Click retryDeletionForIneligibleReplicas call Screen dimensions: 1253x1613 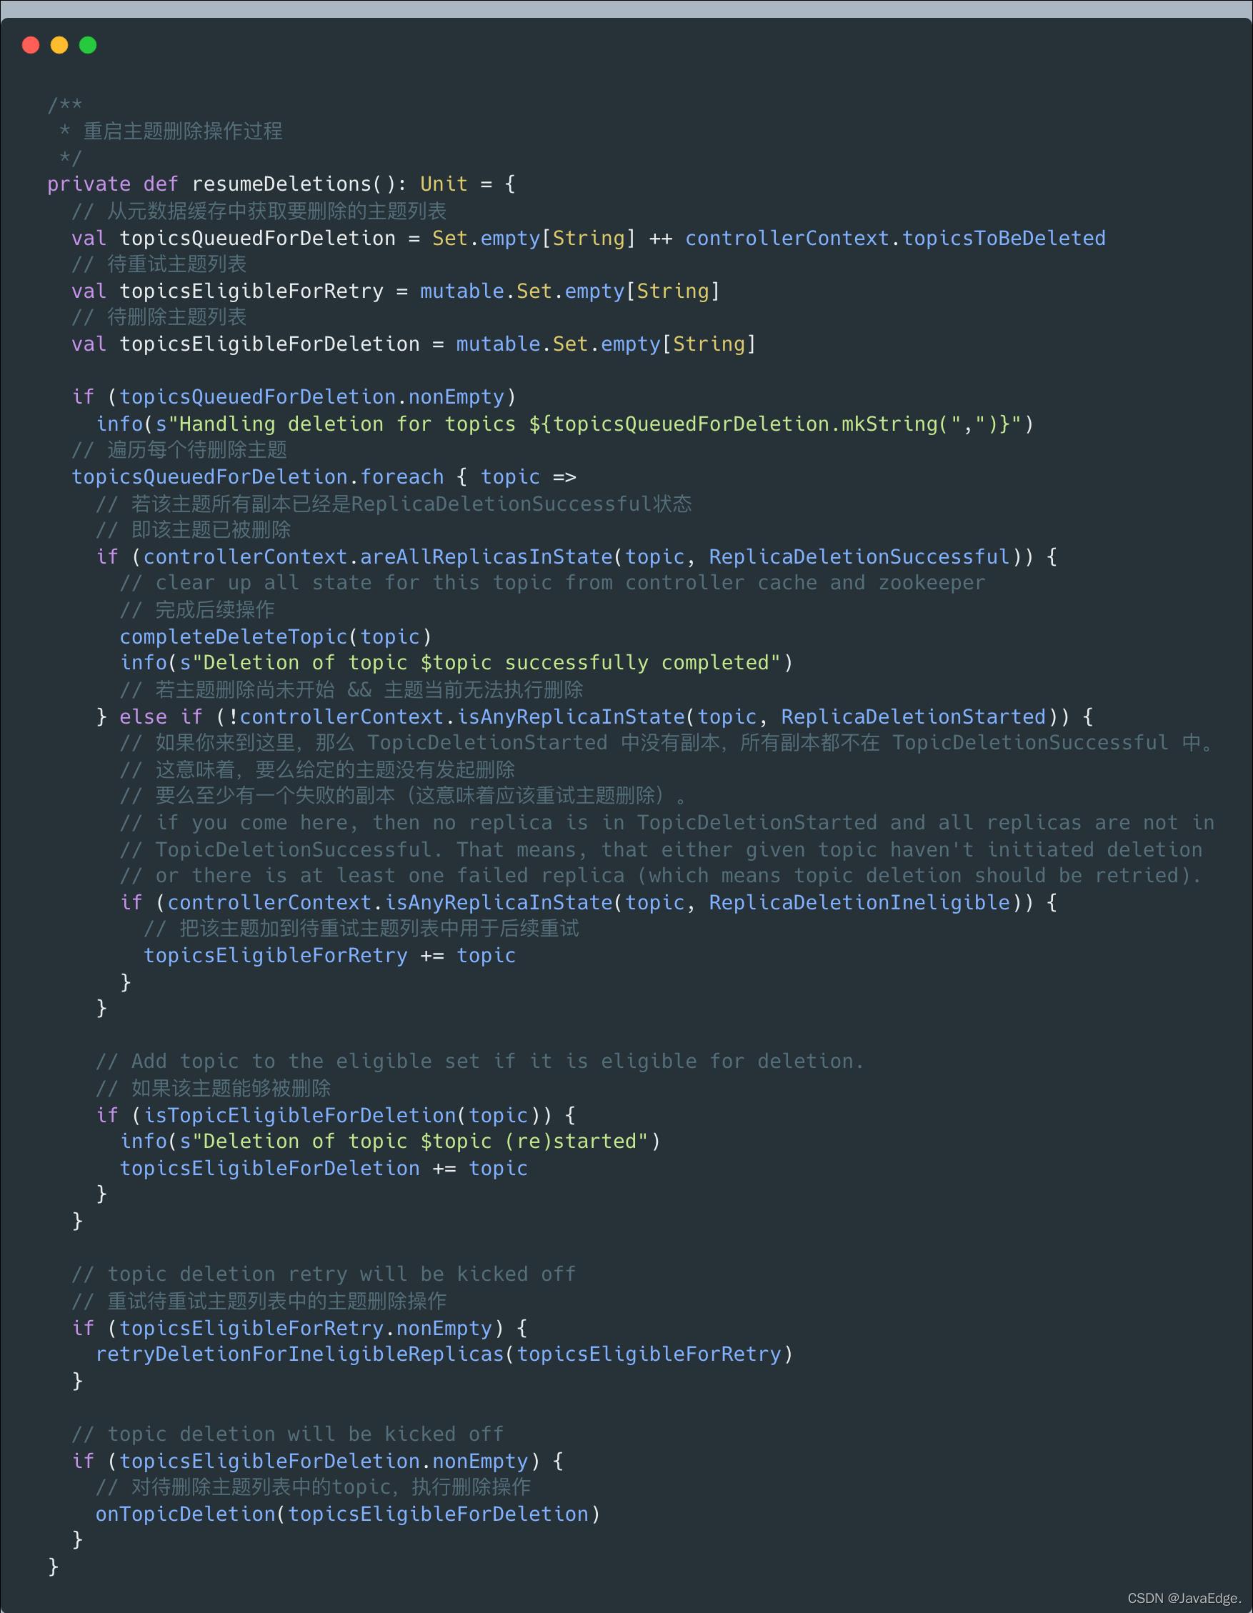[444, 1354]
